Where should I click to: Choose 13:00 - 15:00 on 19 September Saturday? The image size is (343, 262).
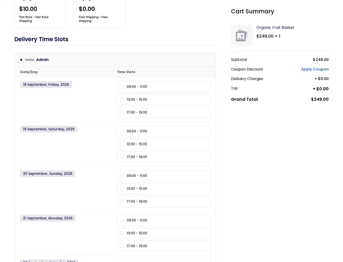[163, 144]
